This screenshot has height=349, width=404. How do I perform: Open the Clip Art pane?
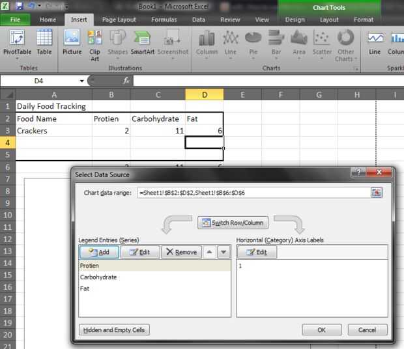94,46
